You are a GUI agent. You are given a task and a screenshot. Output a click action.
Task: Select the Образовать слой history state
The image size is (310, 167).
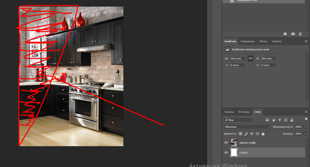click(x=263, y=1)
